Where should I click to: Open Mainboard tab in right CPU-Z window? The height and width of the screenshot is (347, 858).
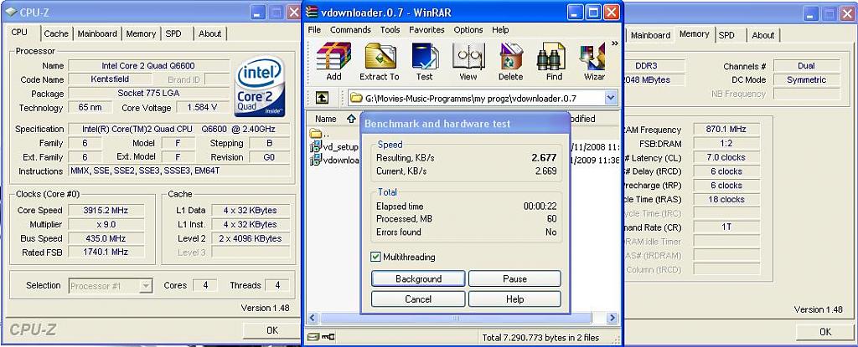pyautogui.click(x=650, y=35)
